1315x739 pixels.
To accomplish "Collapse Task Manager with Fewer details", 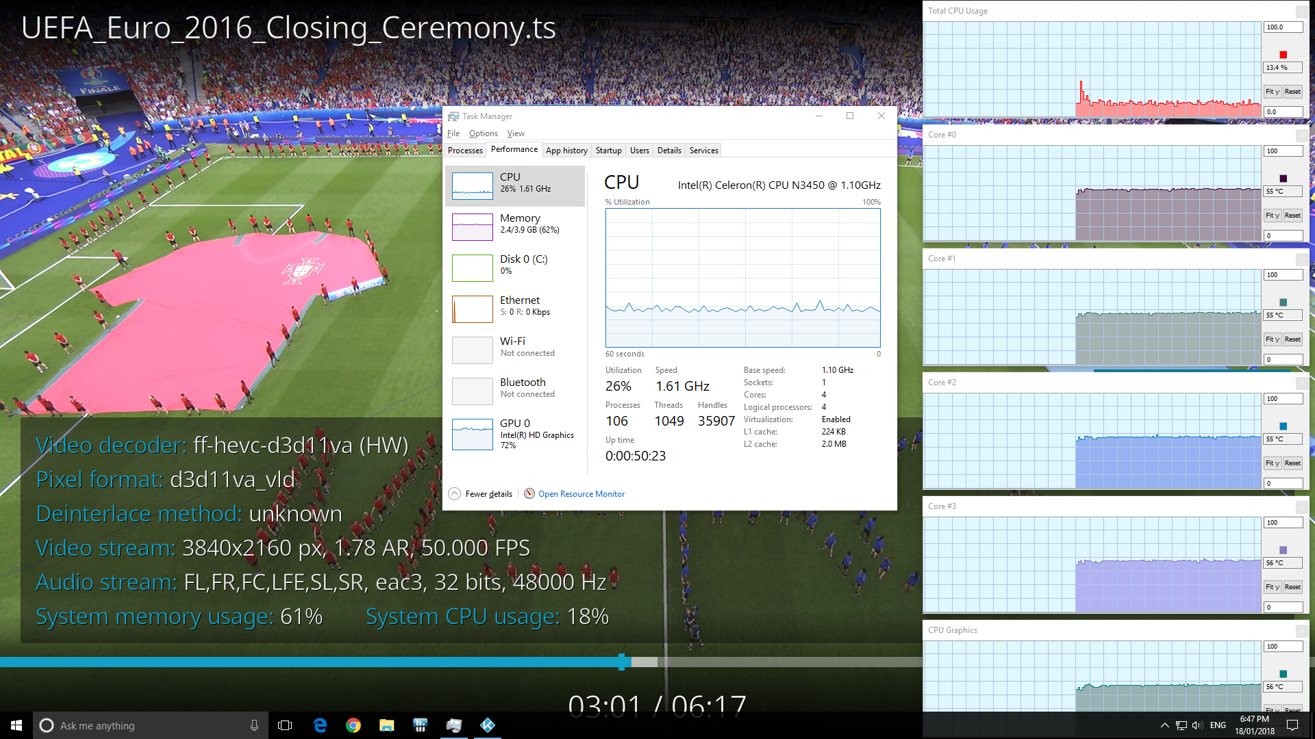I will tap(481, 494).
